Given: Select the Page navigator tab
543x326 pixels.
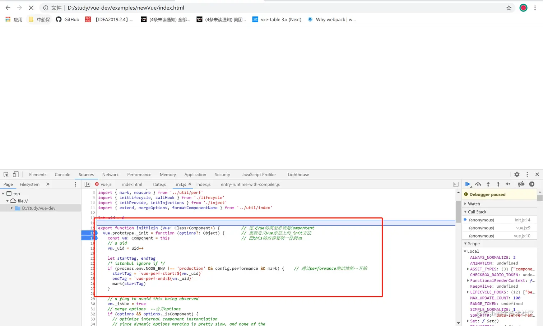Looking at the screenshot, I should click(8, 184).
